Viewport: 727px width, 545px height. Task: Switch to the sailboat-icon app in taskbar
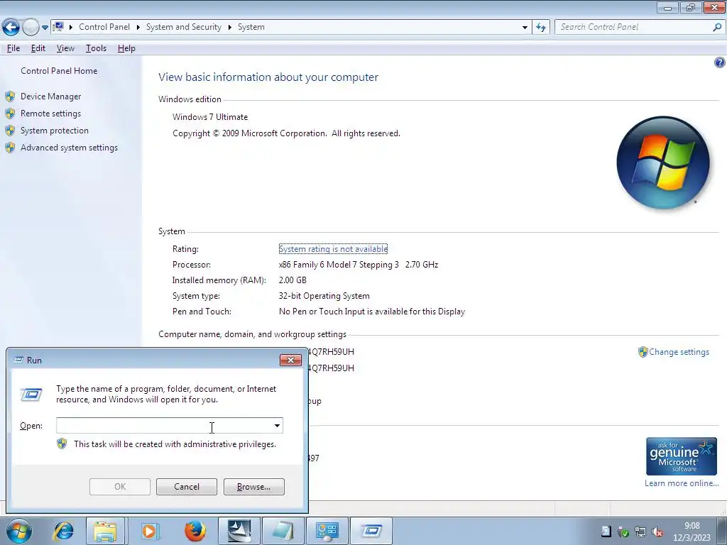tap(239, 531)
